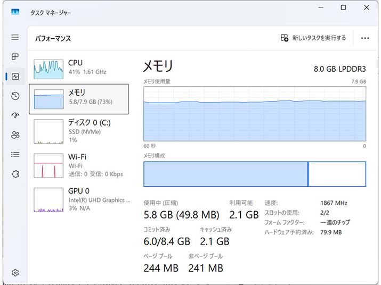The height and width of the screenshot is (285, 381).
Task: Click the 一連のチップ form factor value
Action: pos(335,222)
